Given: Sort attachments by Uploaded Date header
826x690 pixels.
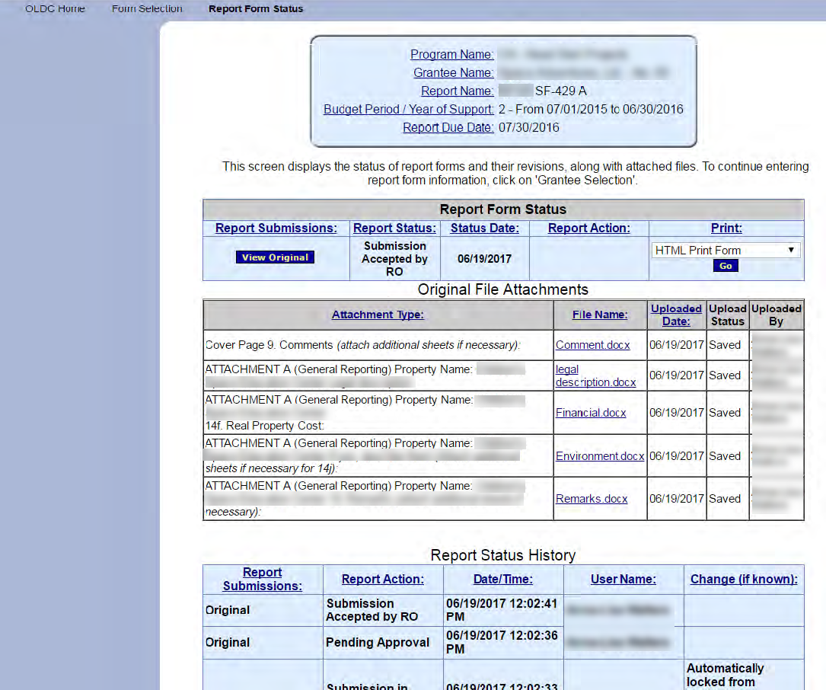Looking at the screenshot, I should [676, 315].
